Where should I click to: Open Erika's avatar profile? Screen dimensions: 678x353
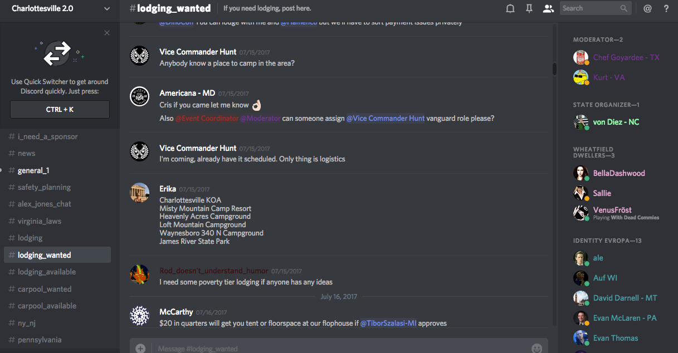[x=139, y=193]
